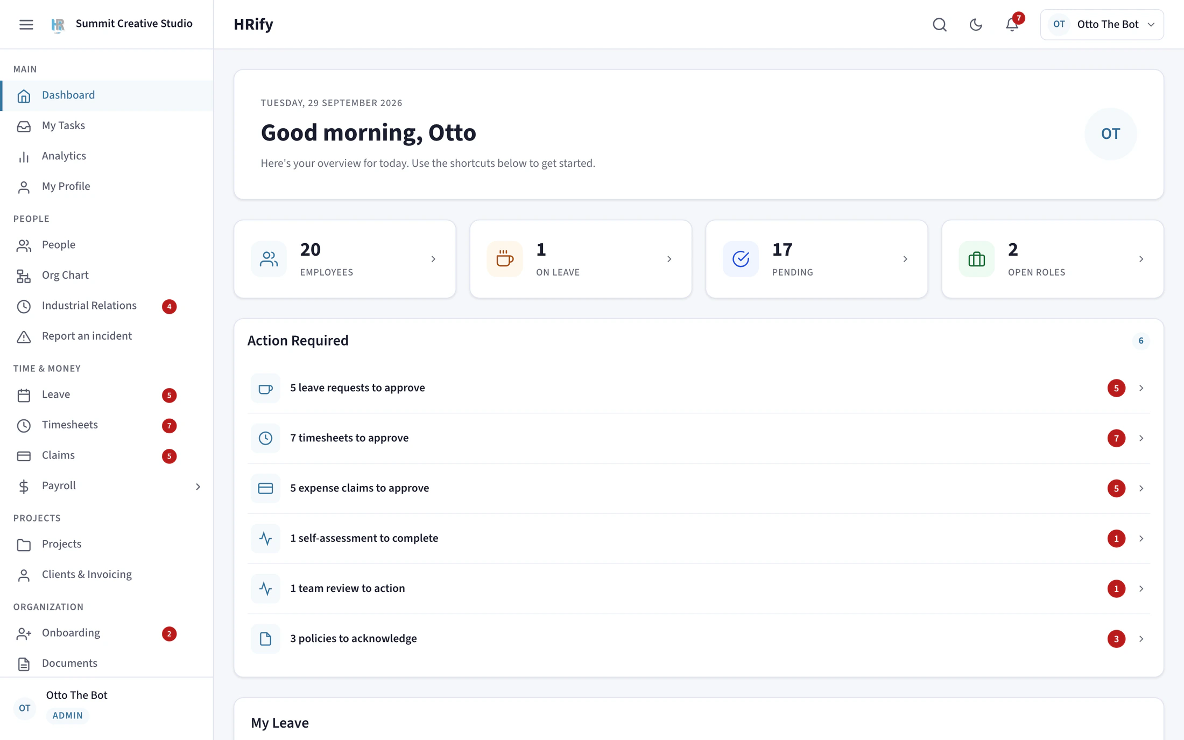Click the Summit Creative Studio logo icon
The height and width of the screenshot is (740, 1184).
(58, 24)
